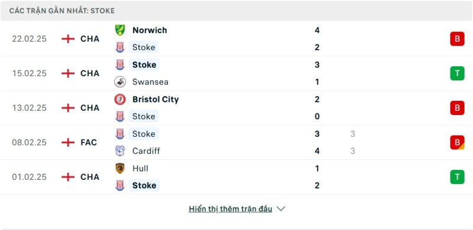Click the Cardiff bluebird crest icon
This screenshot has height=230, width=473.
[x=120, y=151]
